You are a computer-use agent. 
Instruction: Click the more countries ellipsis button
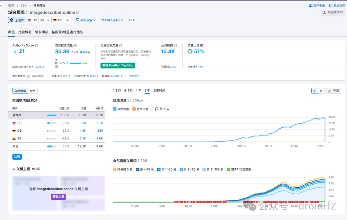[x=67, y=20]
